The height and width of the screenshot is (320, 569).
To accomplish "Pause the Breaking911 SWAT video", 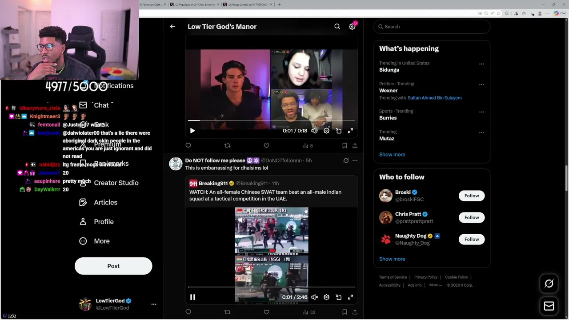I will coord(192,297).
